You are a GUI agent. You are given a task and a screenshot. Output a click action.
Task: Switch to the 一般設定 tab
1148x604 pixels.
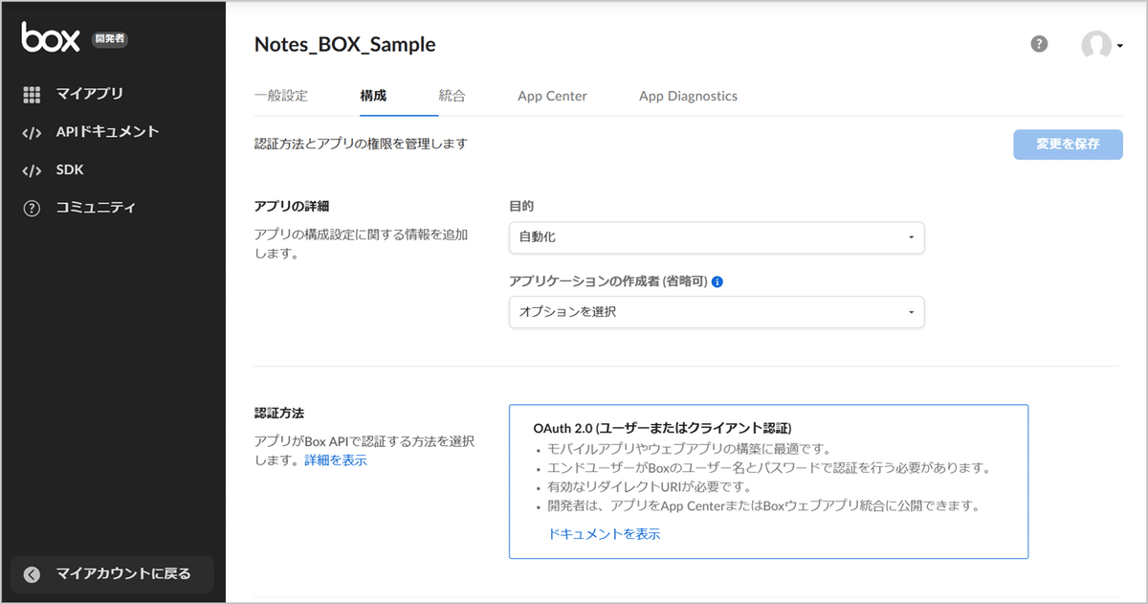pos(281,96)
